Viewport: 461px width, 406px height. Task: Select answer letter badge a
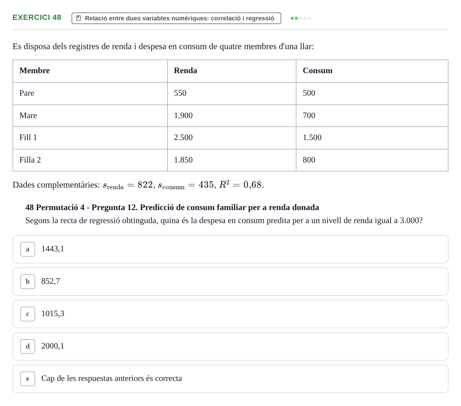pyautogui.click(x=28, y=249)
